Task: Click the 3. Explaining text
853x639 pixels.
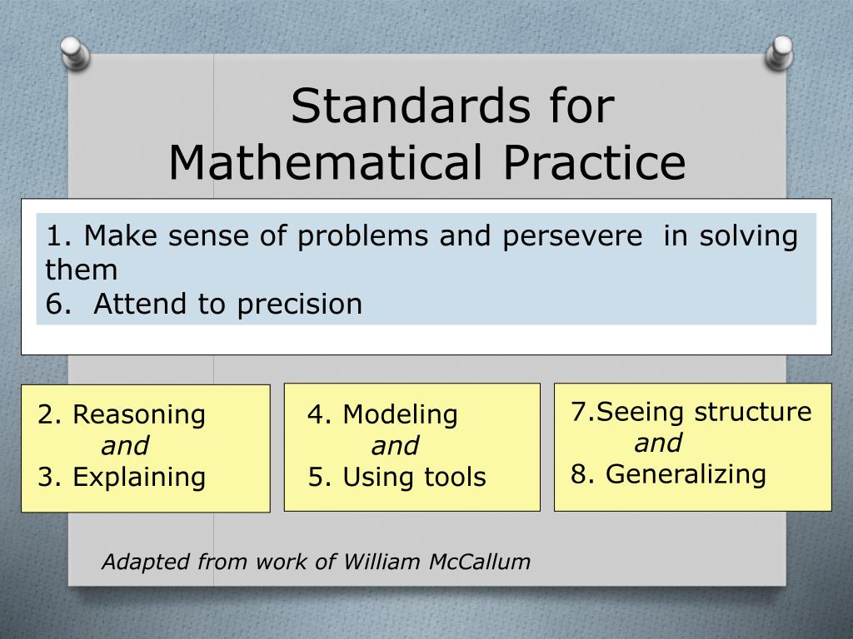Action: [x=122, y=477]
